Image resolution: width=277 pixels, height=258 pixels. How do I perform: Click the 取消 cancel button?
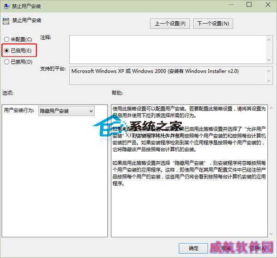click(x=226, y=248)
